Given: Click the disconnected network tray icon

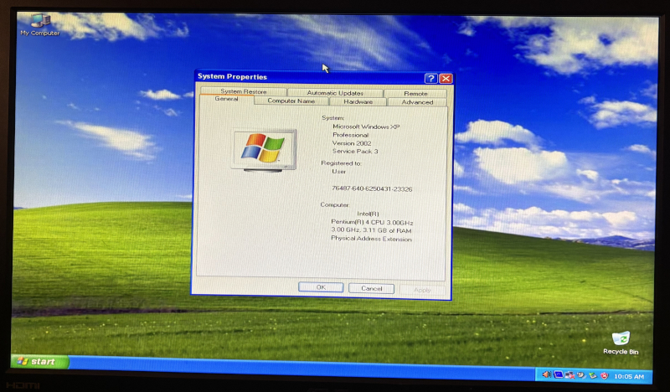Looking at the screenshot, I should point(570,375).
